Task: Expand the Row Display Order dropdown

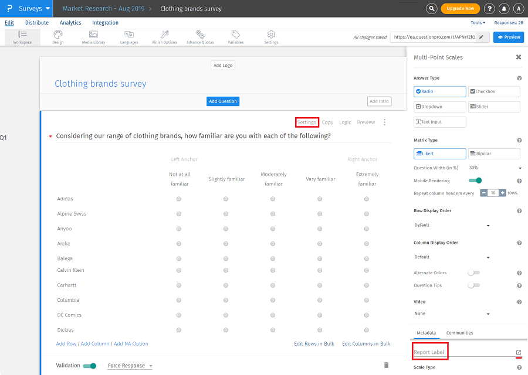Action: click(452, 225)
